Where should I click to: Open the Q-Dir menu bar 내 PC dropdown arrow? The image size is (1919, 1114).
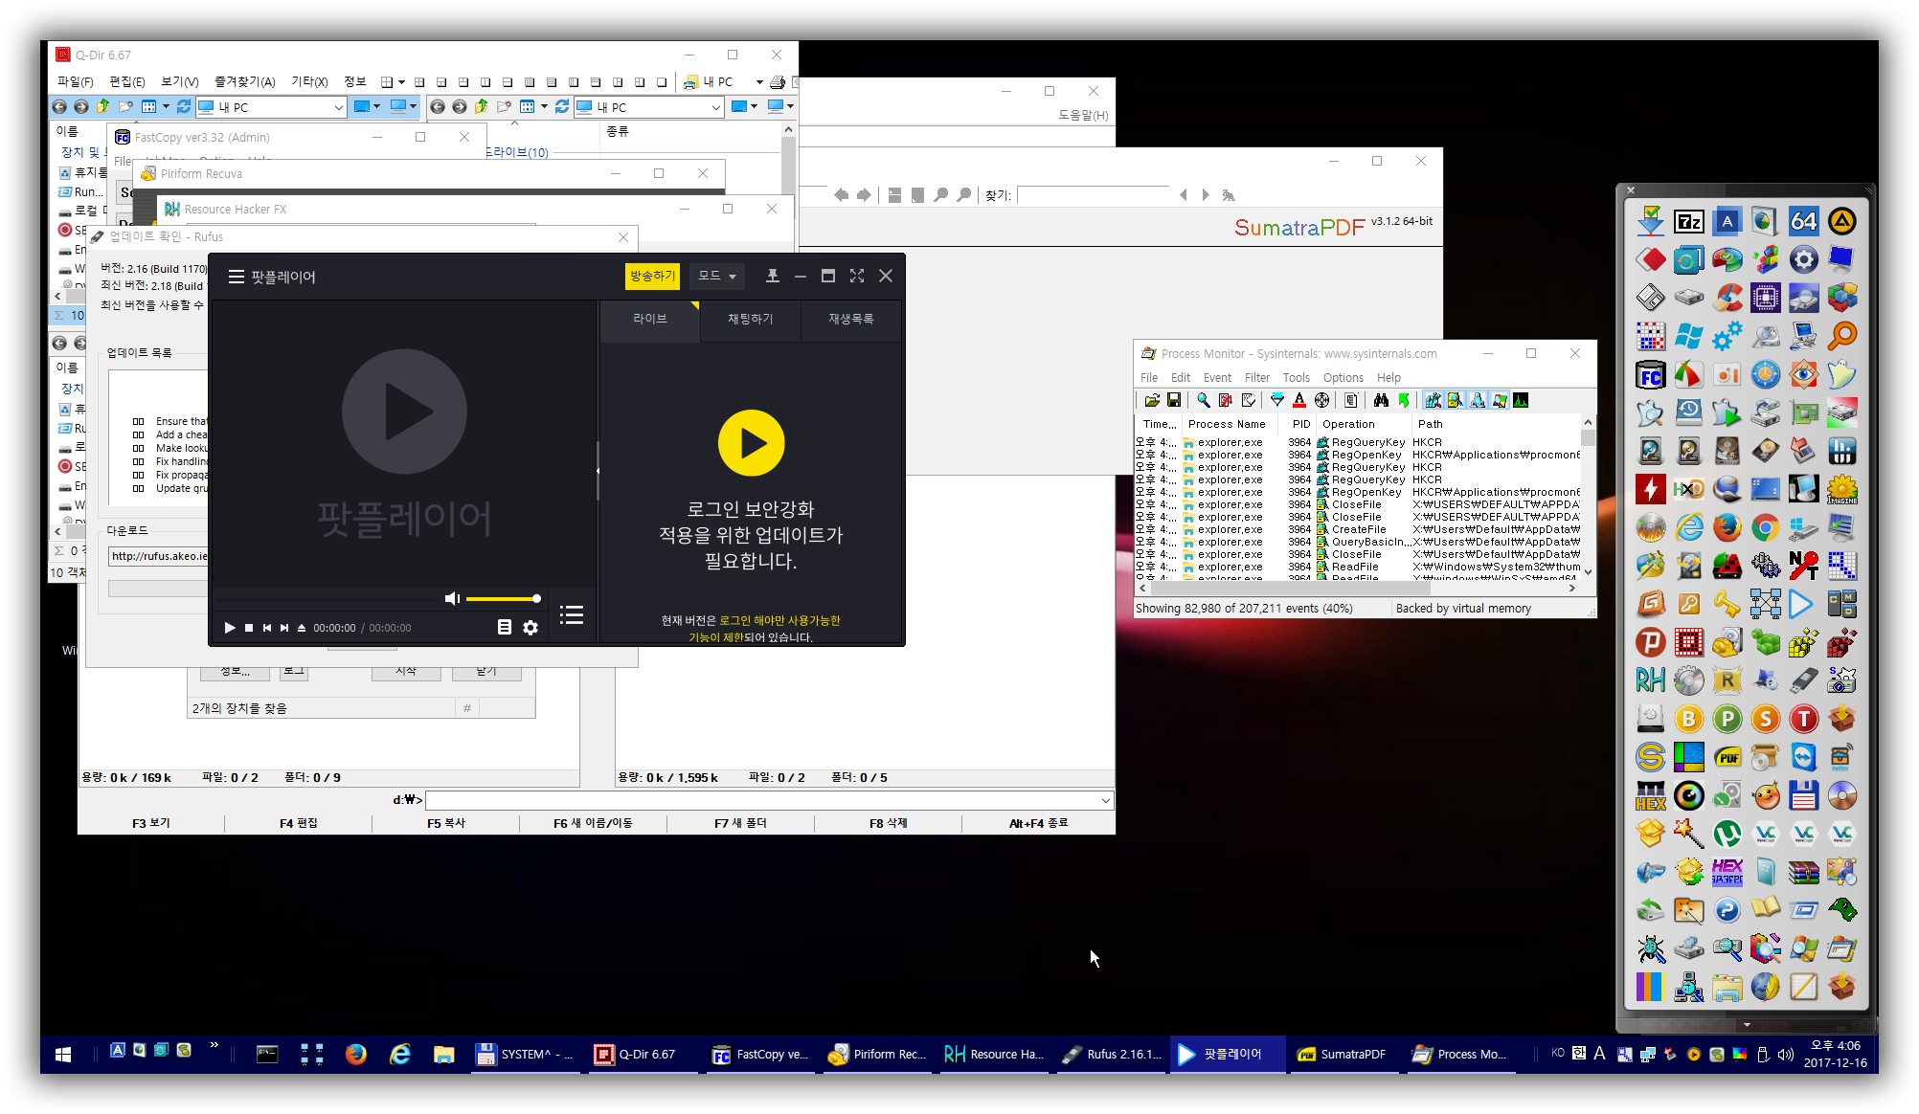tap(759, 82)
